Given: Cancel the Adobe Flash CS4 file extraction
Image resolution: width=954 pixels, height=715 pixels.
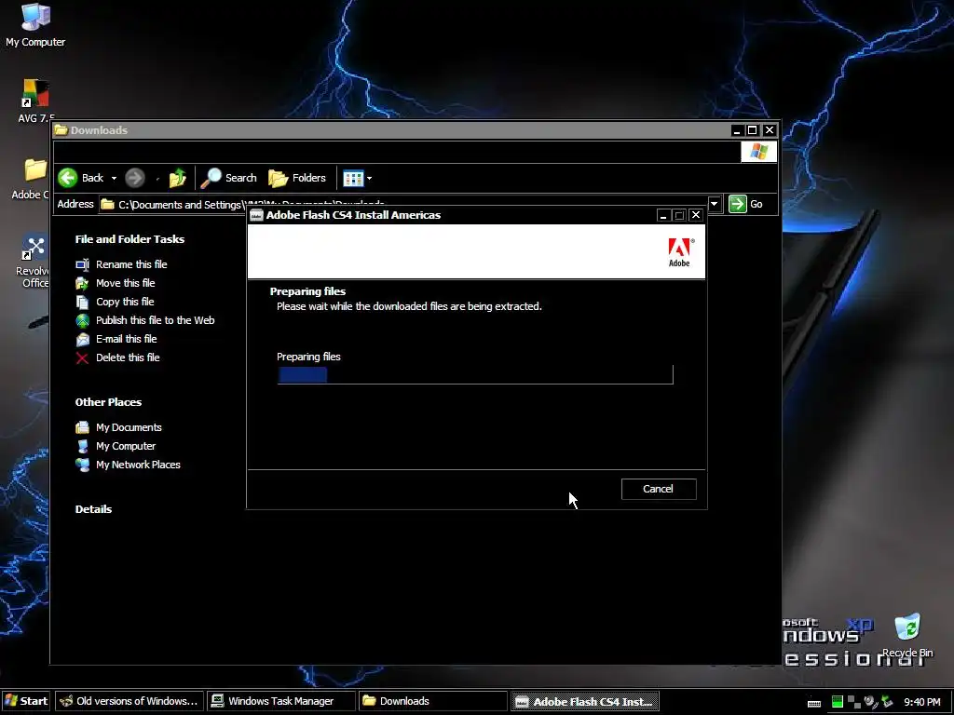Looking at the screenshot, I should [x=659, y=489].
